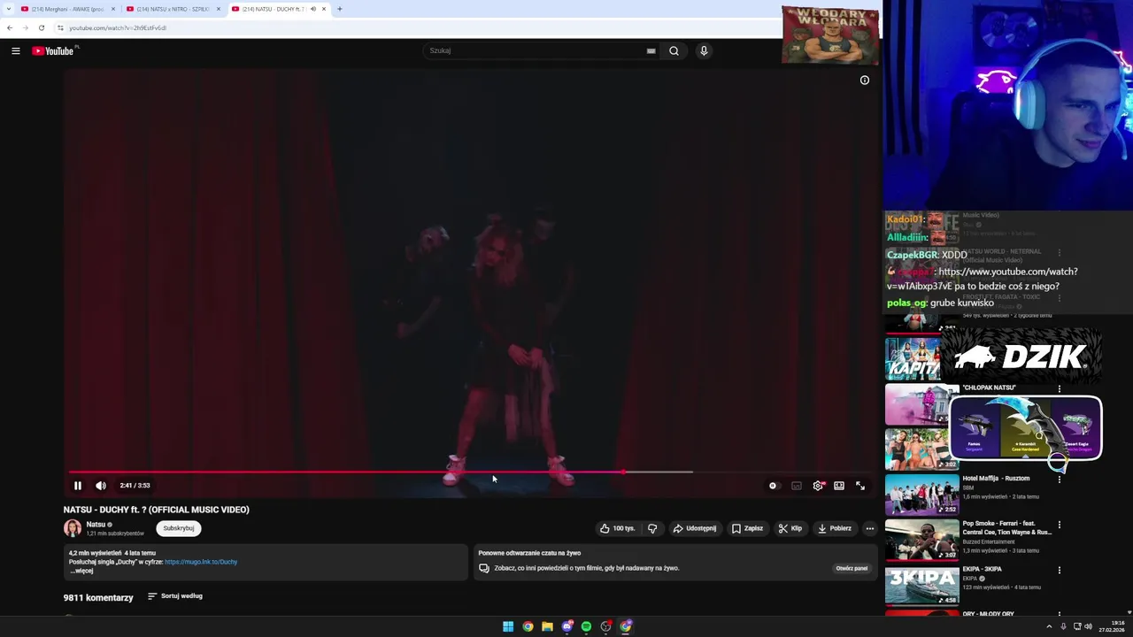Viewport: 1133px width, 637px height.
Task: Download with Pobierz button
Action: (x=835, y=528)
